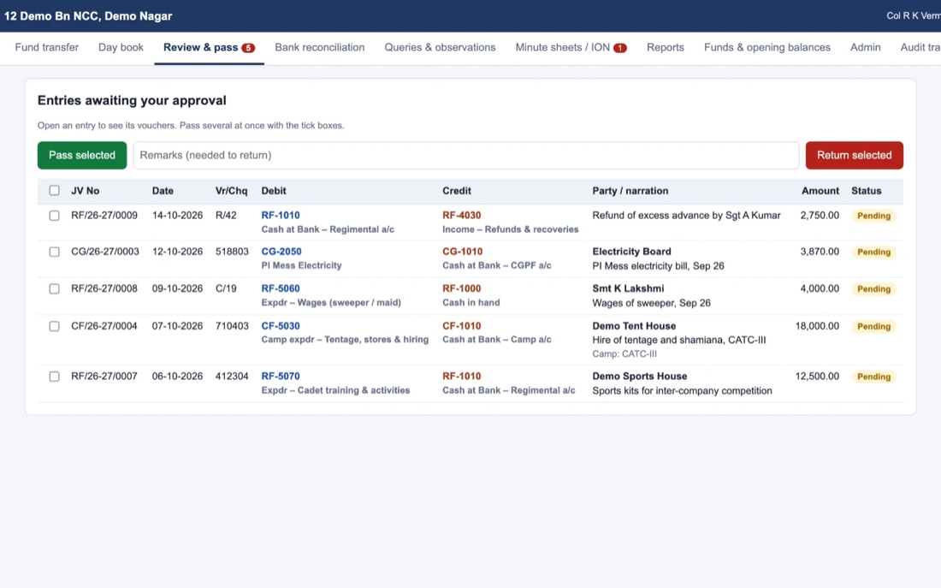The width and height of the screenshot is (941, 588).
Task: Go to the Reports tab
Action: tap(665, 47)
